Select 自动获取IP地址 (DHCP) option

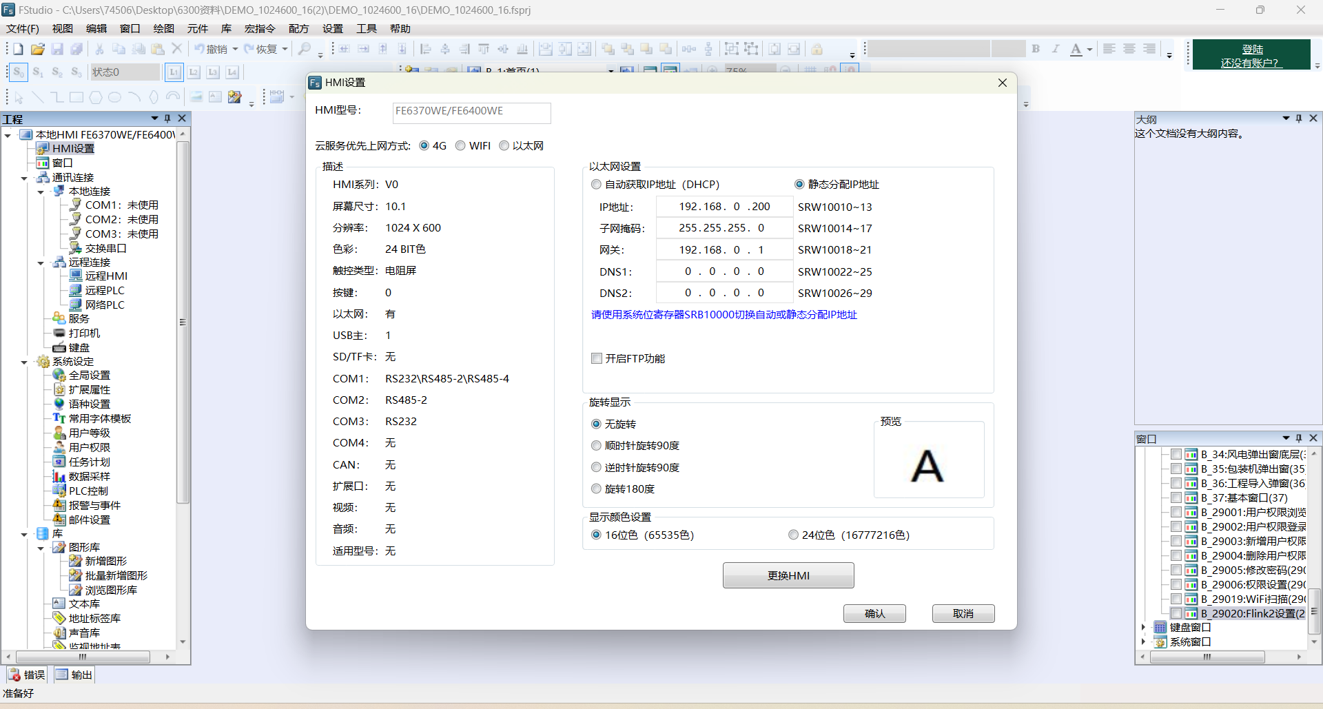click(x=596, y=185)
